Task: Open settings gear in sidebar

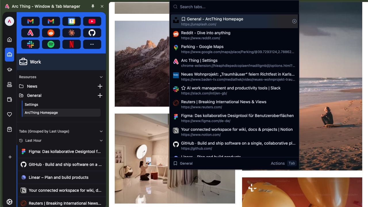Action: pos(9,202)
